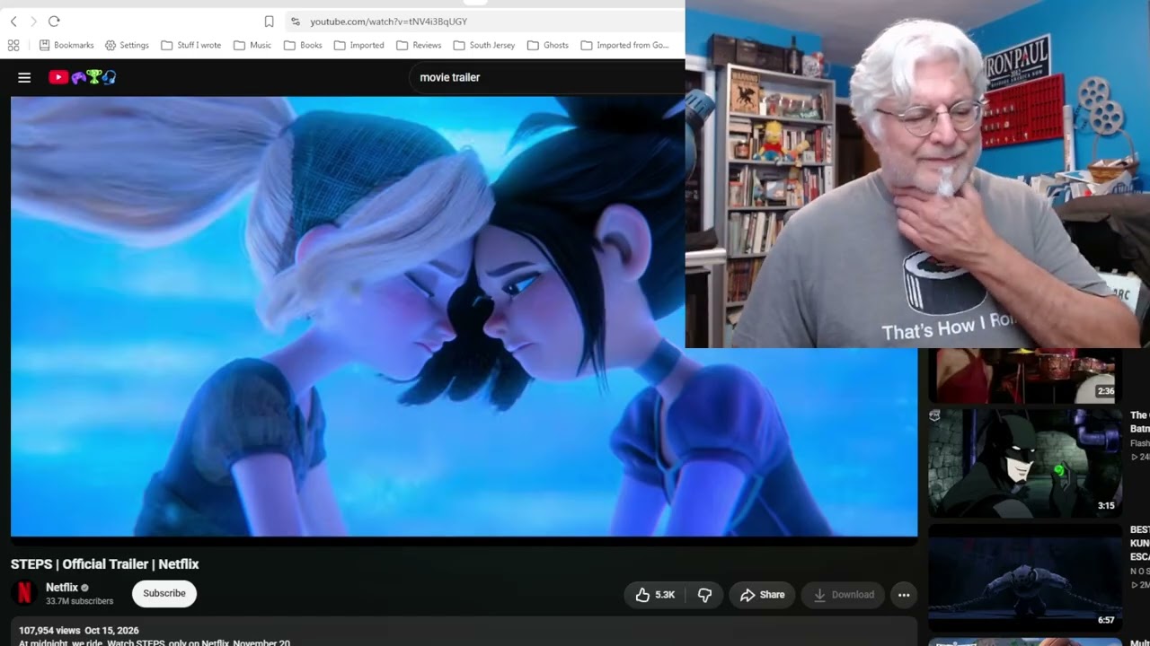
Task: Click the Download button
Action: coord(844,595)
